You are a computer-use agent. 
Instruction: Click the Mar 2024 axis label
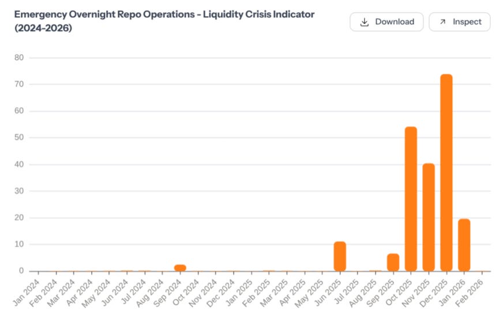point(62,293)
